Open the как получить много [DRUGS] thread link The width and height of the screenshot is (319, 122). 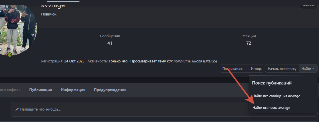(x=192, y=61)
